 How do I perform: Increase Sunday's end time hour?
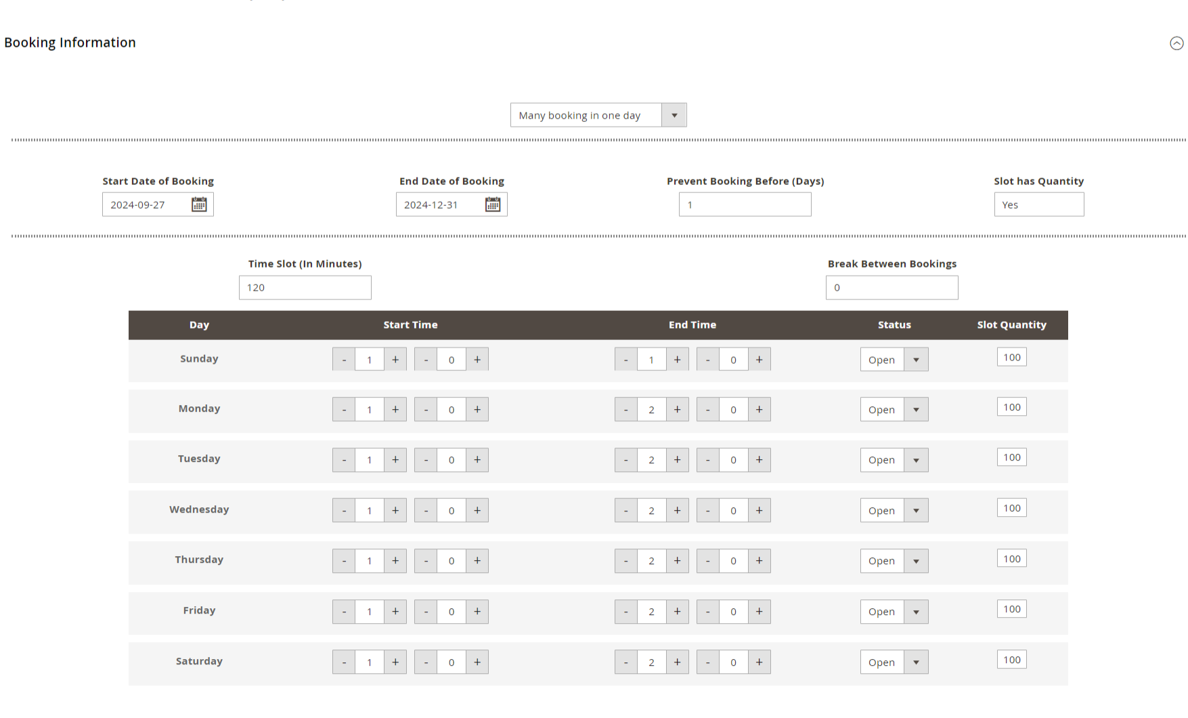[x=678, y=360]
